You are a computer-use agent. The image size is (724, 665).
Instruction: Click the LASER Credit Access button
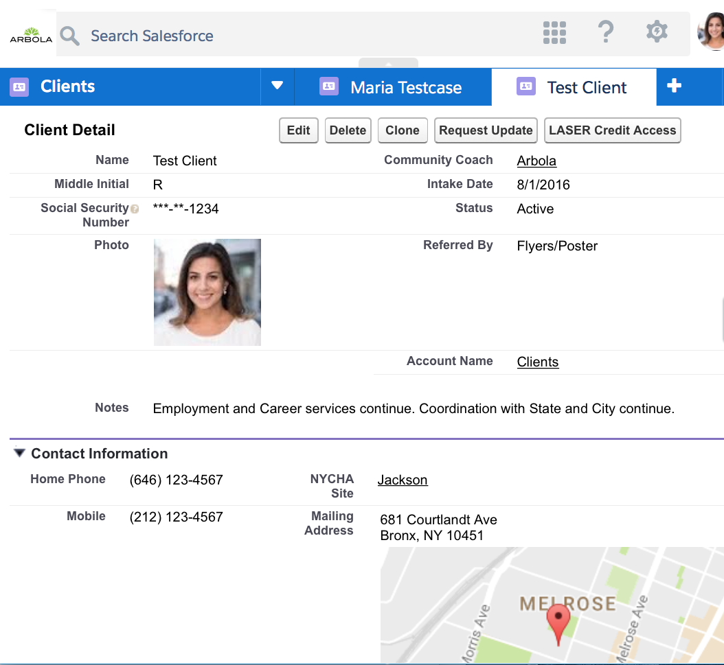click(612, 130)
